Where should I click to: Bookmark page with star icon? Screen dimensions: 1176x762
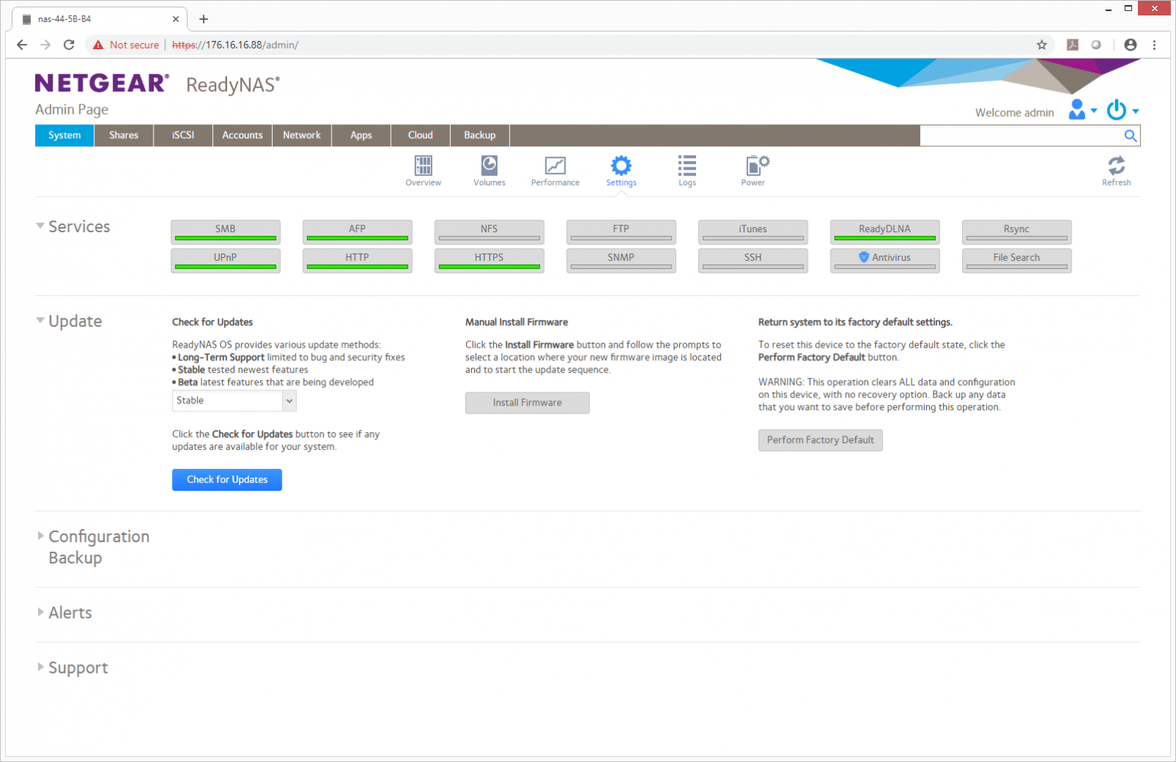click(1041, 45)
